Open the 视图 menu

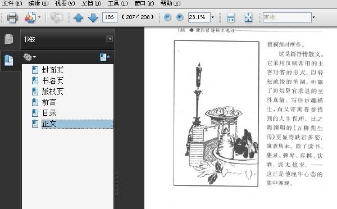click(x=65, y=3)
